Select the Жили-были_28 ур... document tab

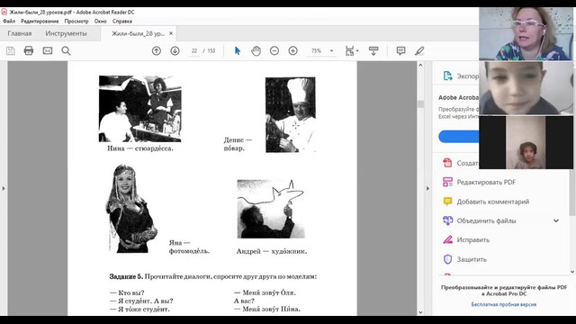tap(138, 33)
